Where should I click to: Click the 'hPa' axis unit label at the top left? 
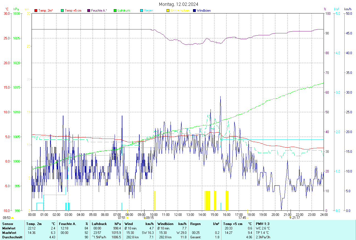(x=16, y=9)
